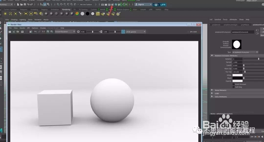Render current frame clapperboard icon in status line
This screenshot has height=142, width=264.
[x=106, y=4]
